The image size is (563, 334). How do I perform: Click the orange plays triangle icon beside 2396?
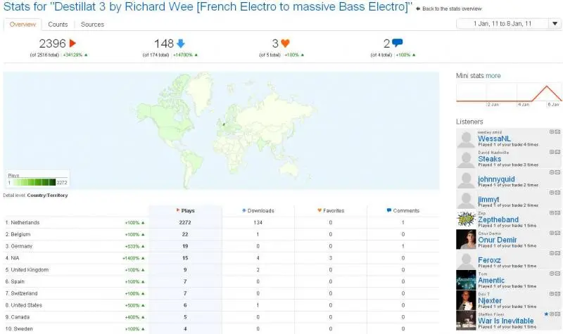(72, 44)
